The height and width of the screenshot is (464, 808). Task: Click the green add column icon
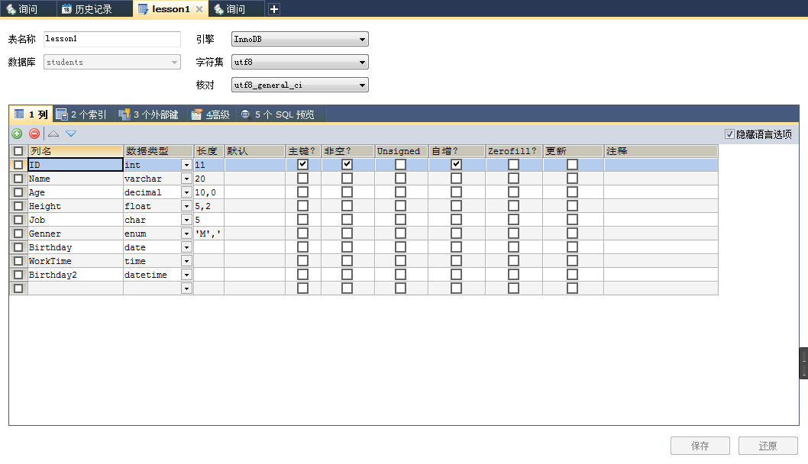click(17, 134)
